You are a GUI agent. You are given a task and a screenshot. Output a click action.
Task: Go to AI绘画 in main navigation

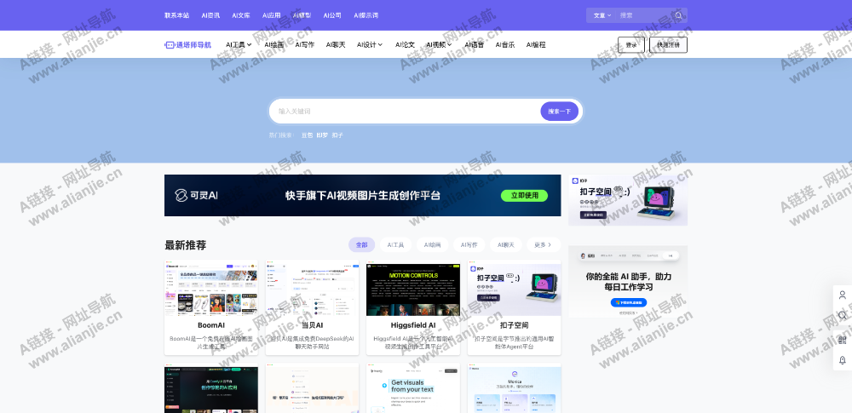pos(274,44)
